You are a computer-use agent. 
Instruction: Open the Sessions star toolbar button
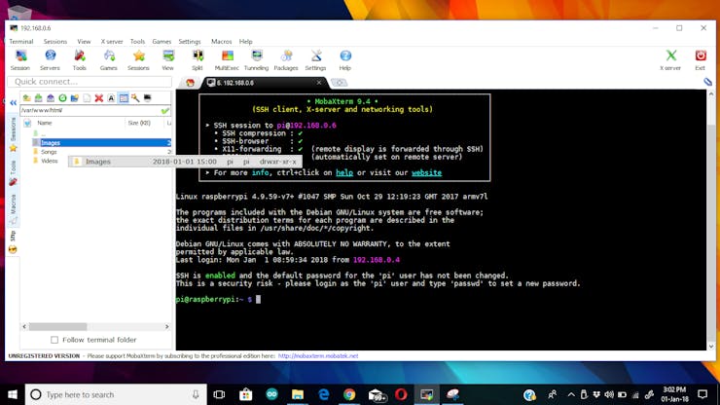click(138, 60)
